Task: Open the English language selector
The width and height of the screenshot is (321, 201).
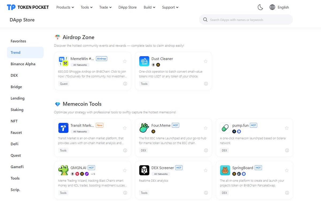Action: (x=283, y=7)
